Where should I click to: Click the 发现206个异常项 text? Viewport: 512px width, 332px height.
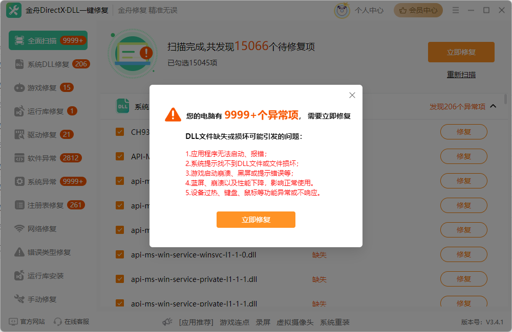point(457,107)
